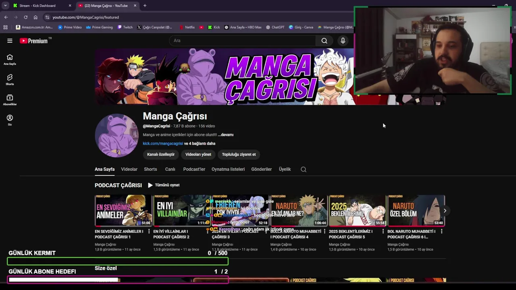Open kick.com/mangacagrisi channel link
516x290 pixels.
(163, 143)
